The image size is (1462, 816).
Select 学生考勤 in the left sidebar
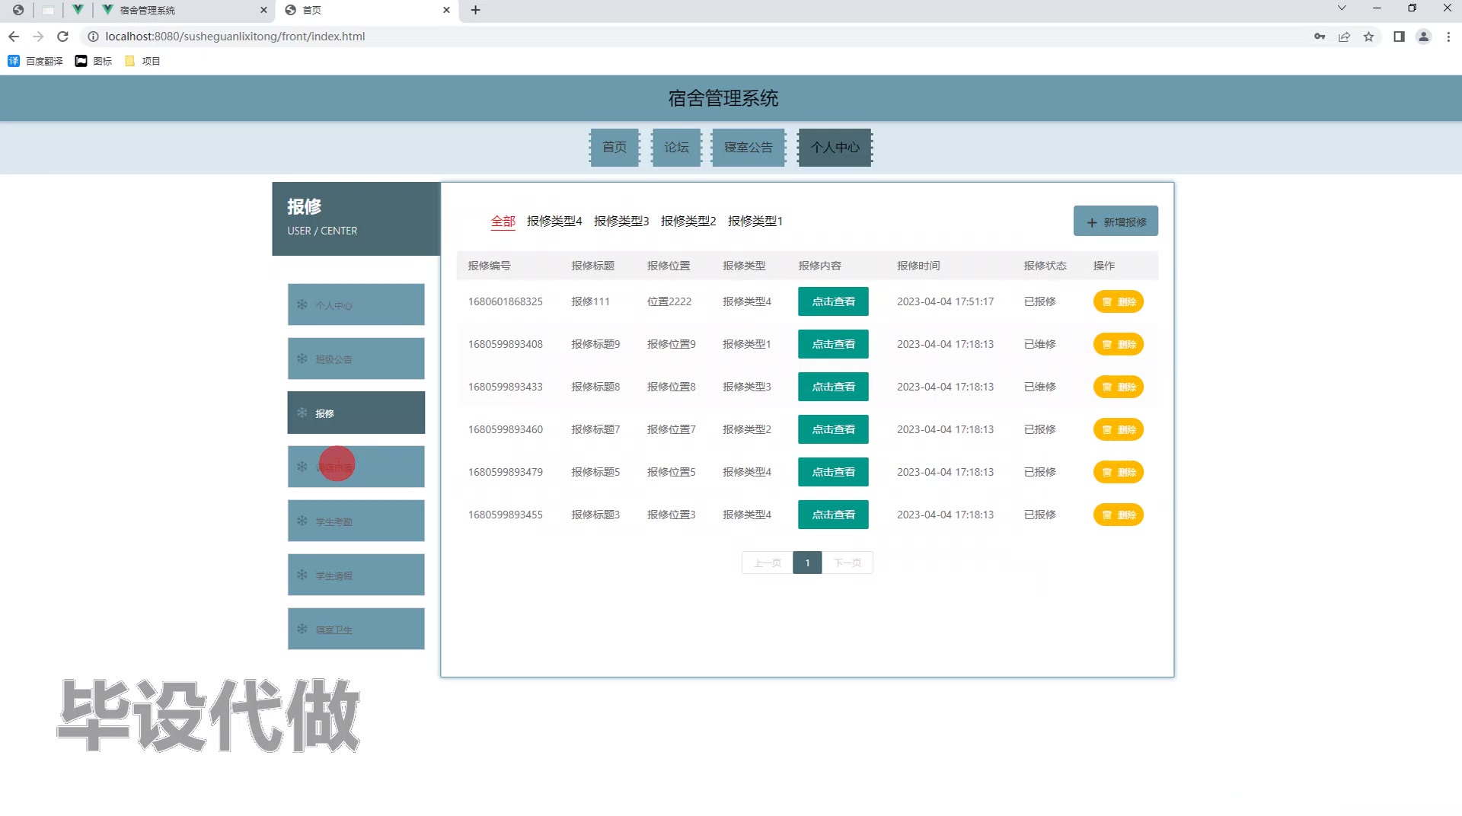(x=356, y=521)
